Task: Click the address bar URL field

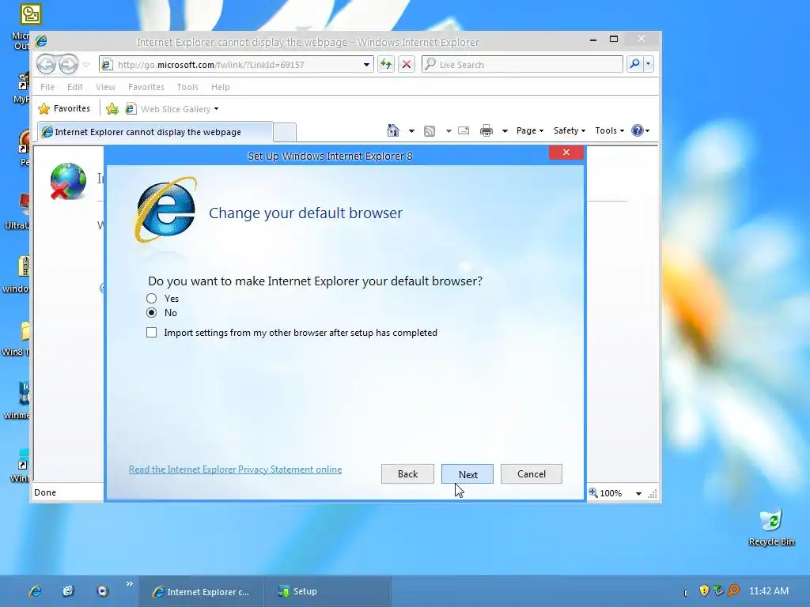Action: coord(237,65)
